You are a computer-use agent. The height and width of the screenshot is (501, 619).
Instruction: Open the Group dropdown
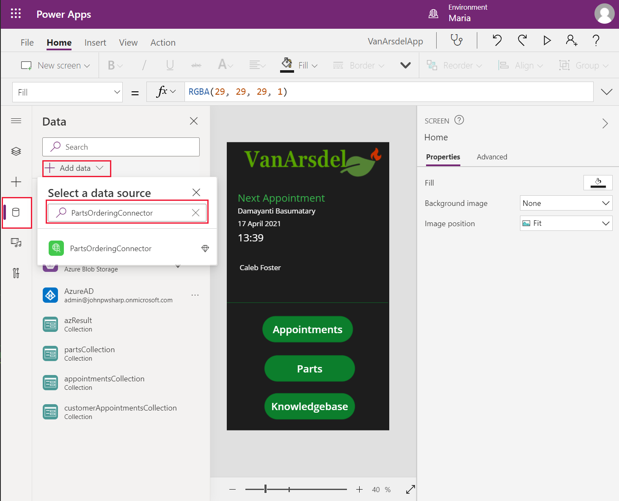click(x=584, y=66)
